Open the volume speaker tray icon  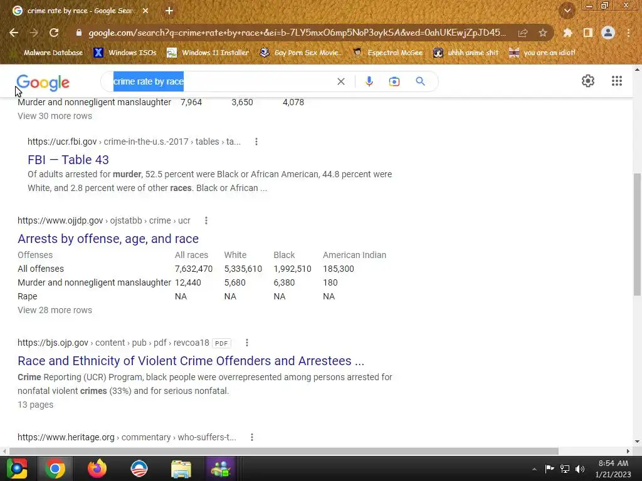coord(580,469)
